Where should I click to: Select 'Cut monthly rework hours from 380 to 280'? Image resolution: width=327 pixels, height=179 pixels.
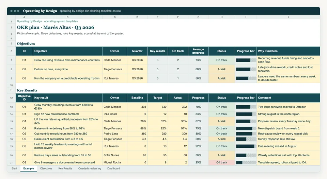tap(67, 134)
